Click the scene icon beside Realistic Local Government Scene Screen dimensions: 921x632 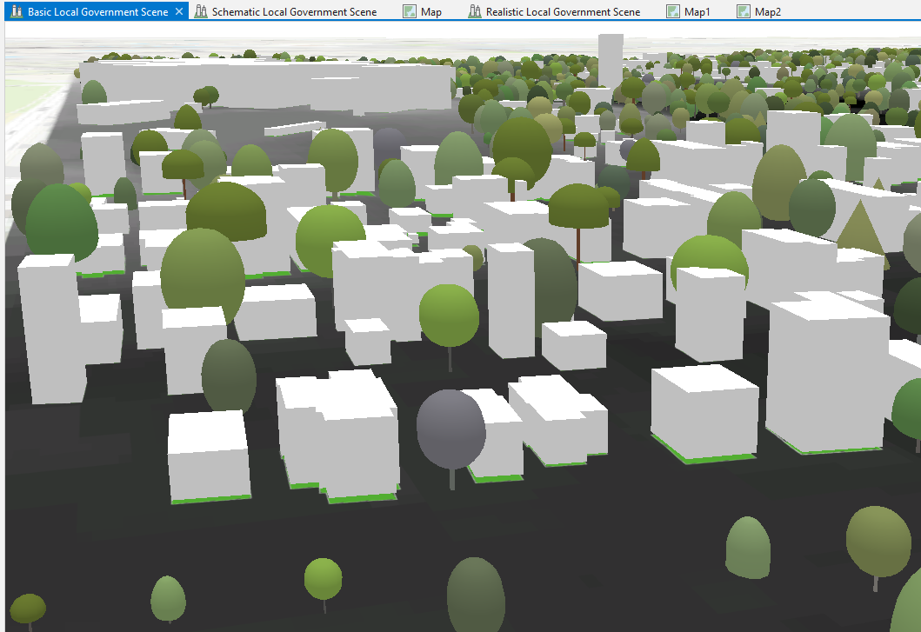click(x=475, y=12)
